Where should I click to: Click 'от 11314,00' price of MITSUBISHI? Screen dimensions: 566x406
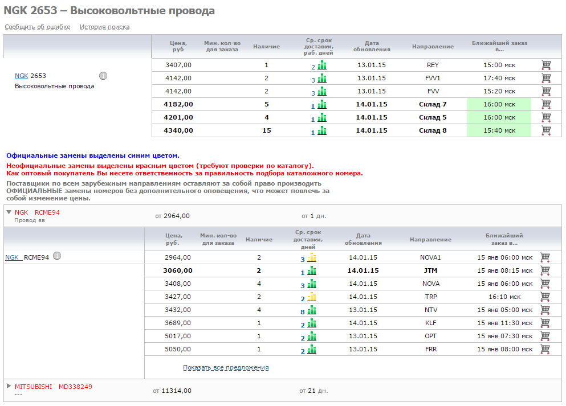pos(172,391)
